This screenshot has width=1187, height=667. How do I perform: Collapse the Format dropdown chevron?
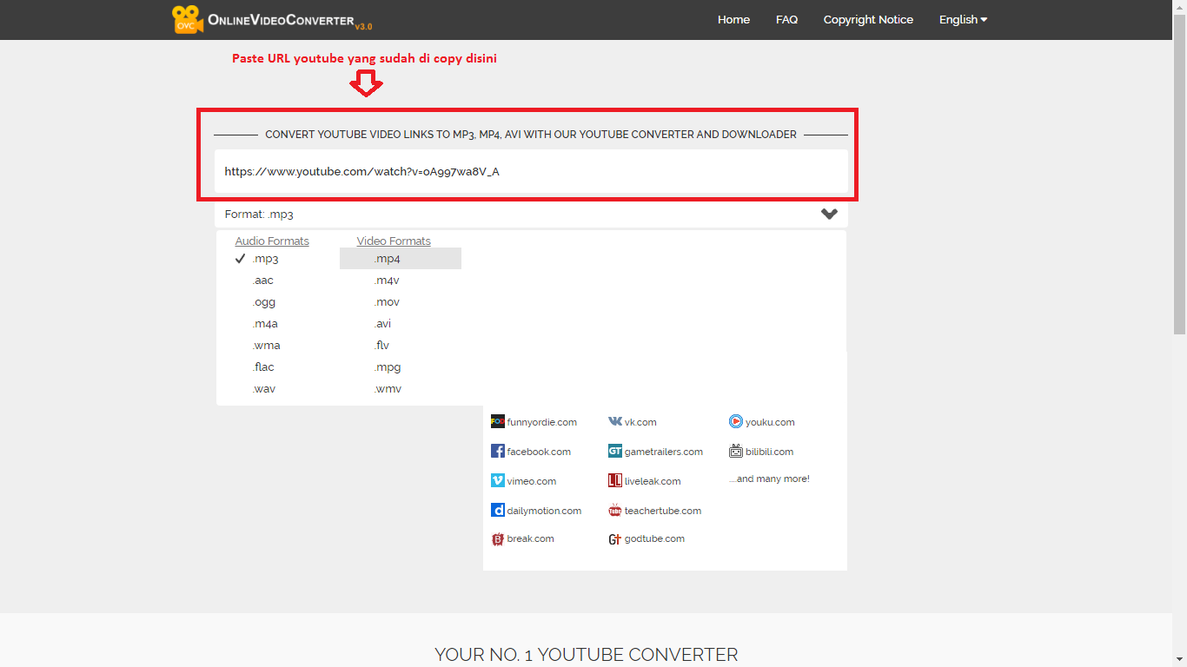point(829,215)
